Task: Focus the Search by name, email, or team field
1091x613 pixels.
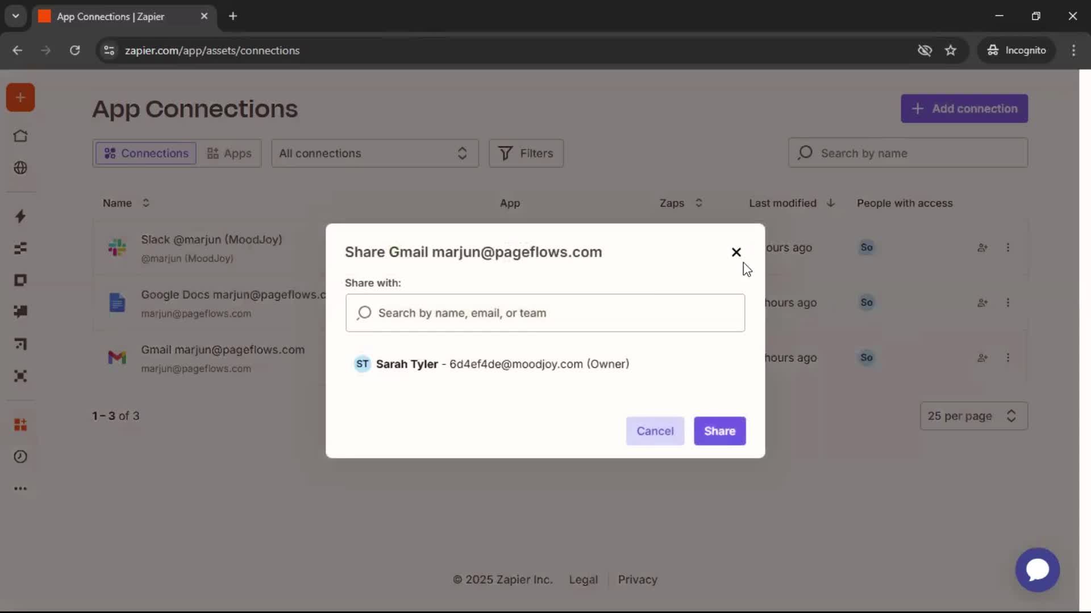Action: click(545, 313)
